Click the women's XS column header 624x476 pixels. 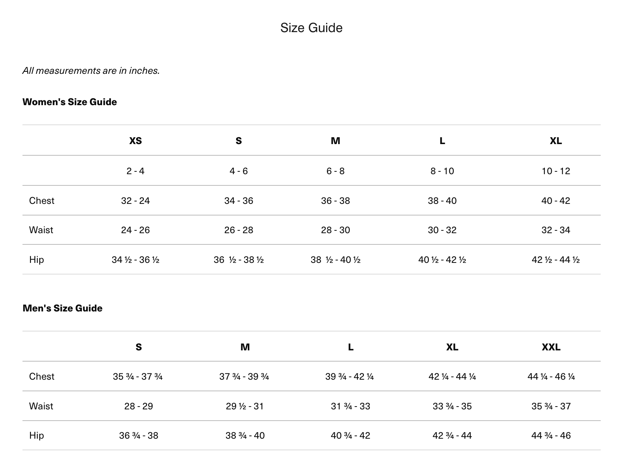pyautogui.click(x=135, y=141)
